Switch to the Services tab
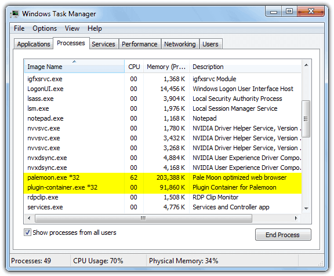This screenshot has height=276, width=334. point(104,44)
